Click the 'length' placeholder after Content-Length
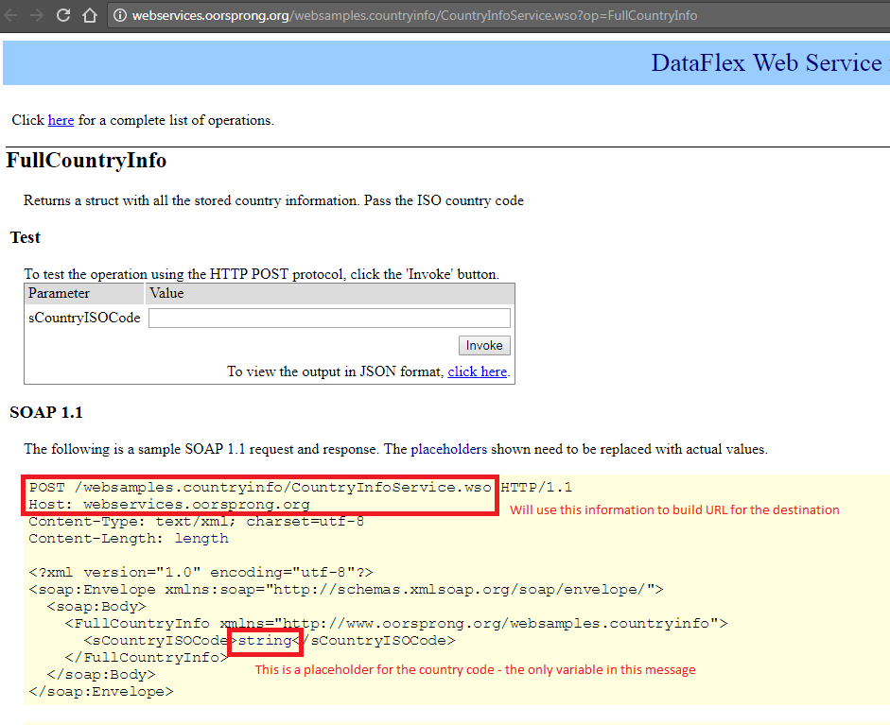Viewport: 890px width, 725px height. pos(201,538)
